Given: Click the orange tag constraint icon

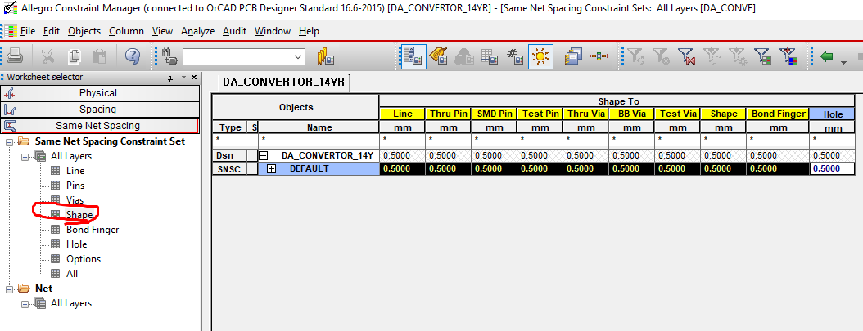Looking at the screenshot, I should tap(439, 56).
